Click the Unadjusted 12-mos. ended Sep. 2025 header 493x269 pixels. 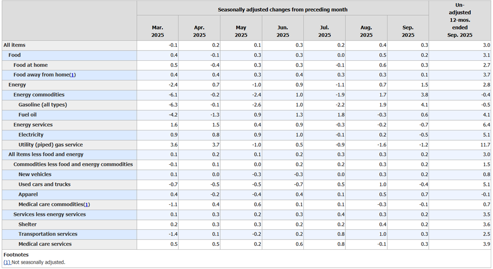460,20
